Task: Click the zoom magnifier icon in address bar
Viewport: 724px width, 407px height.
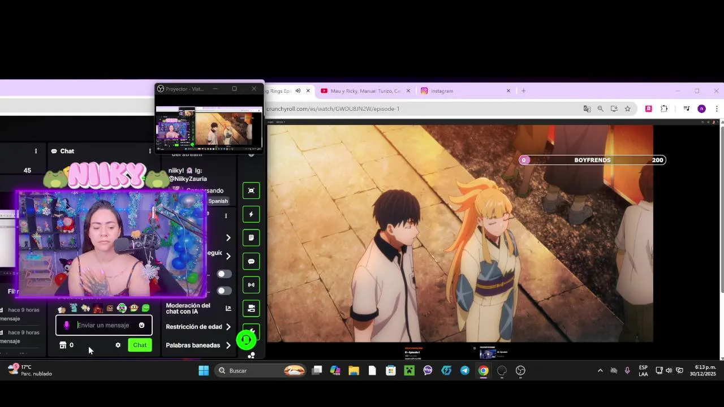Action: (600, 109)
